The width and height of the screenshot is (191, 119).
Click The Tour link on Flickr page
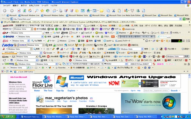(48, 90)
